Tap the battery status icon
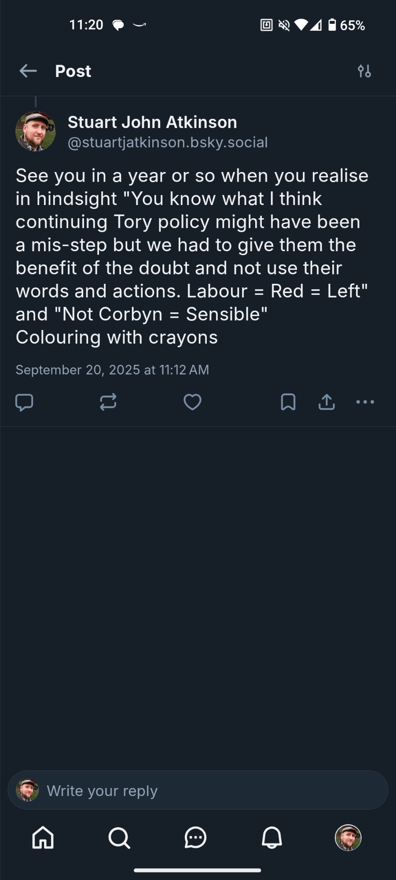 point(332,25)
